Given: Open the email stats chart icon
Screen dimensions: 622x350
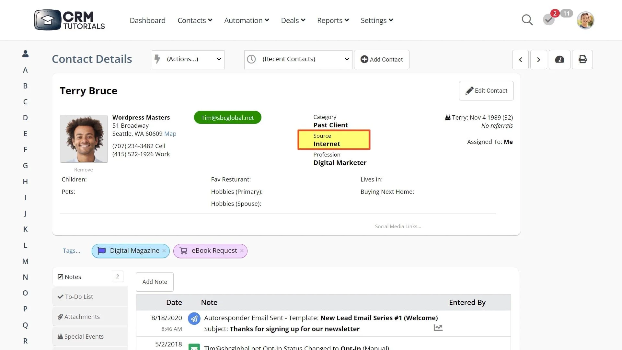Looking at the screenshot, I should click(438, 328).
